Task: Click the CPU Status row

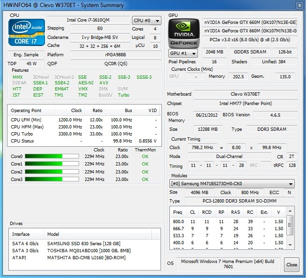Action: click(x=84, y=141)
